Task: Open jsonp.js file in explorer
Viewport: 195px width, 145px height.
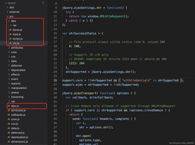Action: [17, 30]
